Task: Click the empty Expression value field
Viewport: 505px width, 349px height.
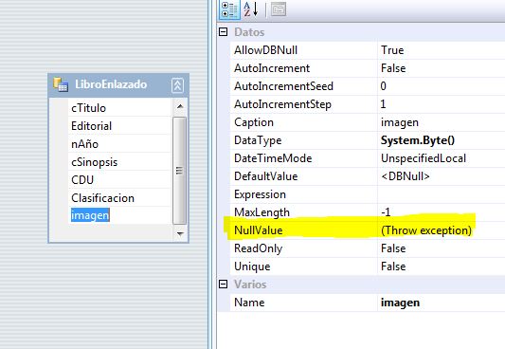Action: point(442,194)
